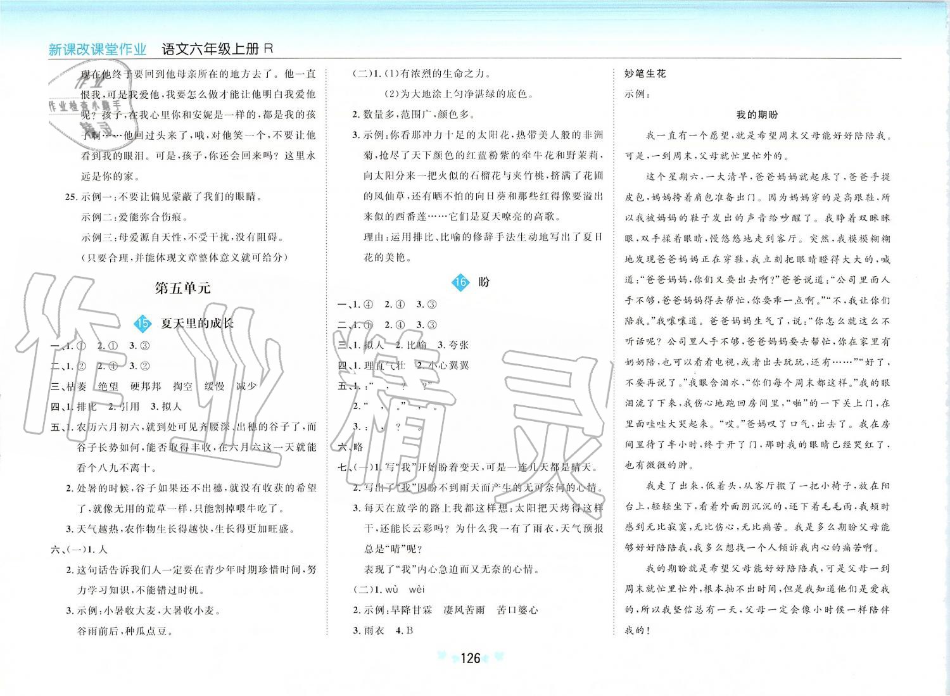The height and width of the screenshot is (696, 950).
Task: Click answer row "二、1.③ 2.④ 3.③" under 盼
Action: click(387, 325)
